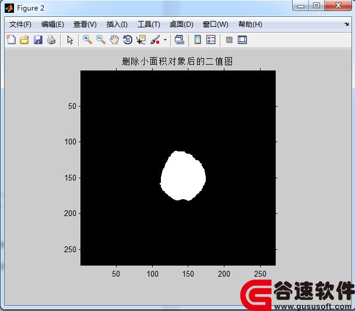The image size is (355, 311).
Task: Select the Rotate 3D tool
Action: coord(128,40)
